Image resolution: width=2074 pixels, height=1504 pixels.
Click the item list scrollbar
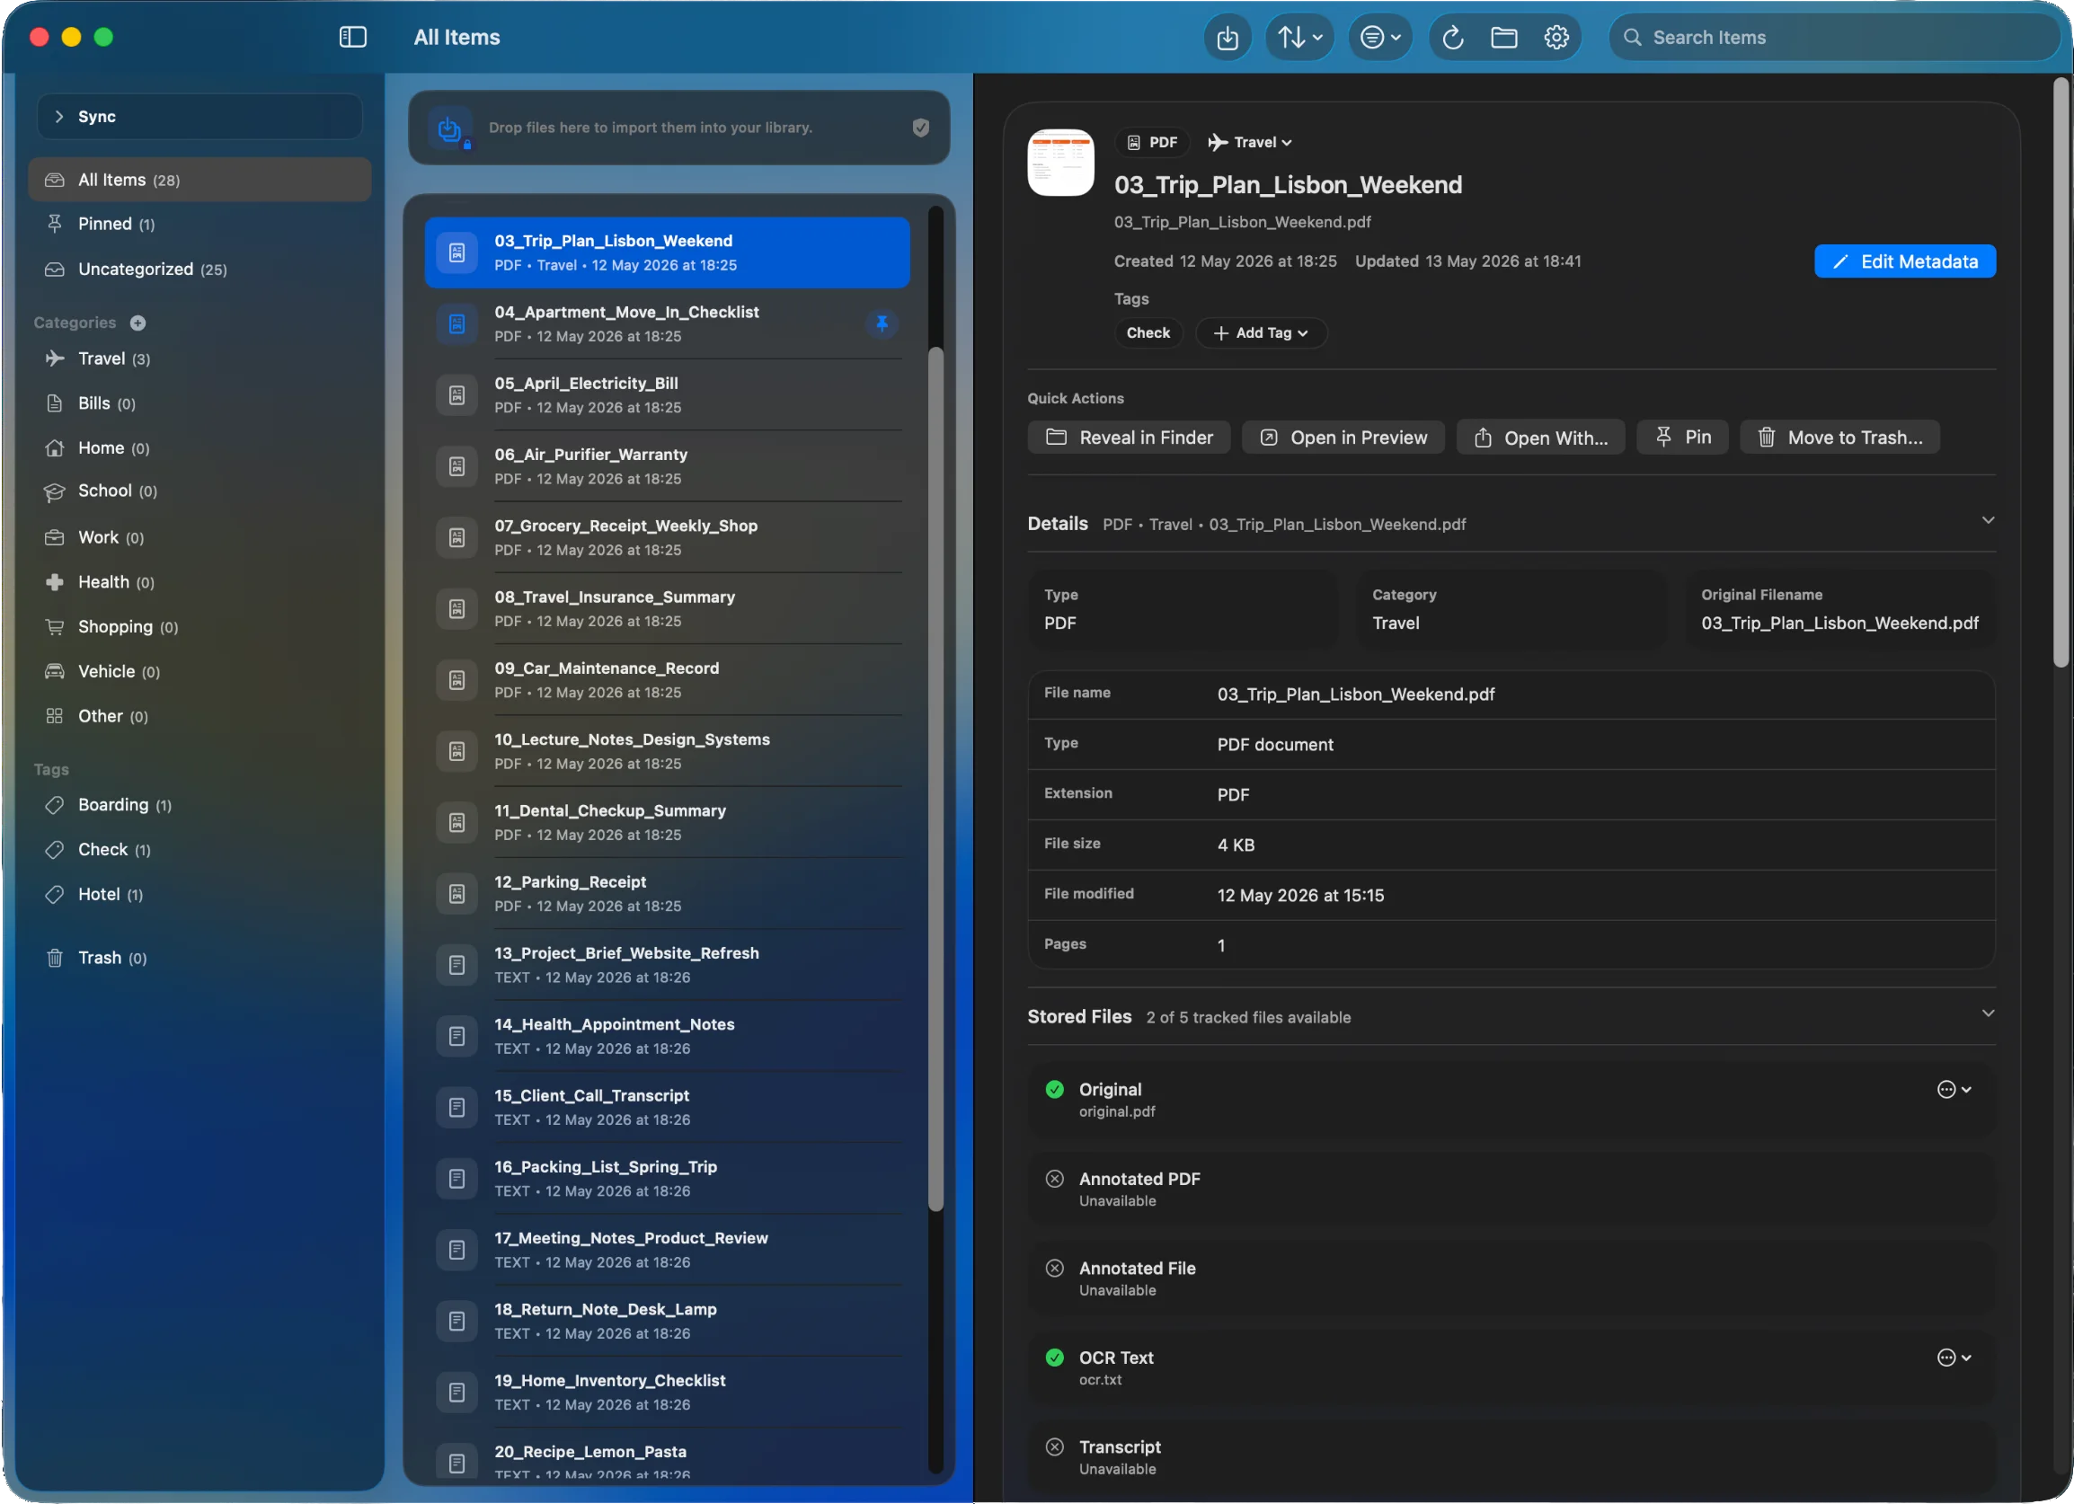tap(935, 779)
